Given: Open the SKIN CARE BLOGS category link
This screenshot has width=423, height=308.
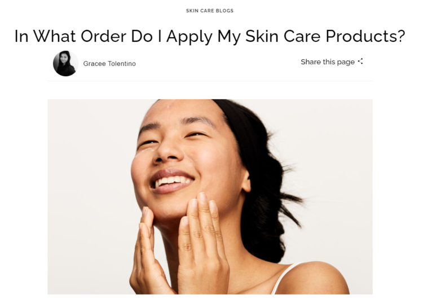Looking at the screenshot, I should pos(210,11).
